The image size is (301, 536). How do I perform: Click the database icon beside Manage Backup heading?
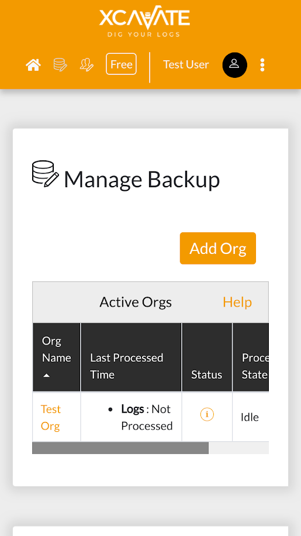click(46, 174)
